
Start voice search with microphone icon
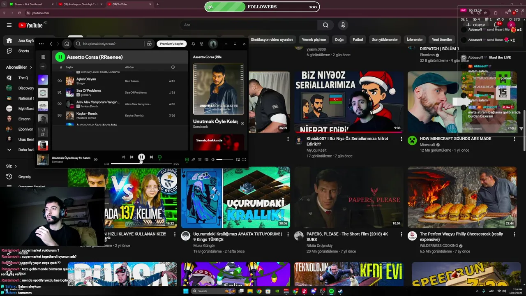(343, 25)
